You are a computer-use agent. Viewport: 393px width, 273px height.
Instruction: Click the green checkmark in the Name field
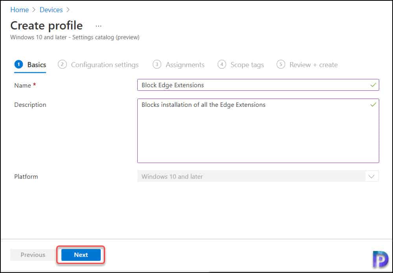(x=373, y=85)
